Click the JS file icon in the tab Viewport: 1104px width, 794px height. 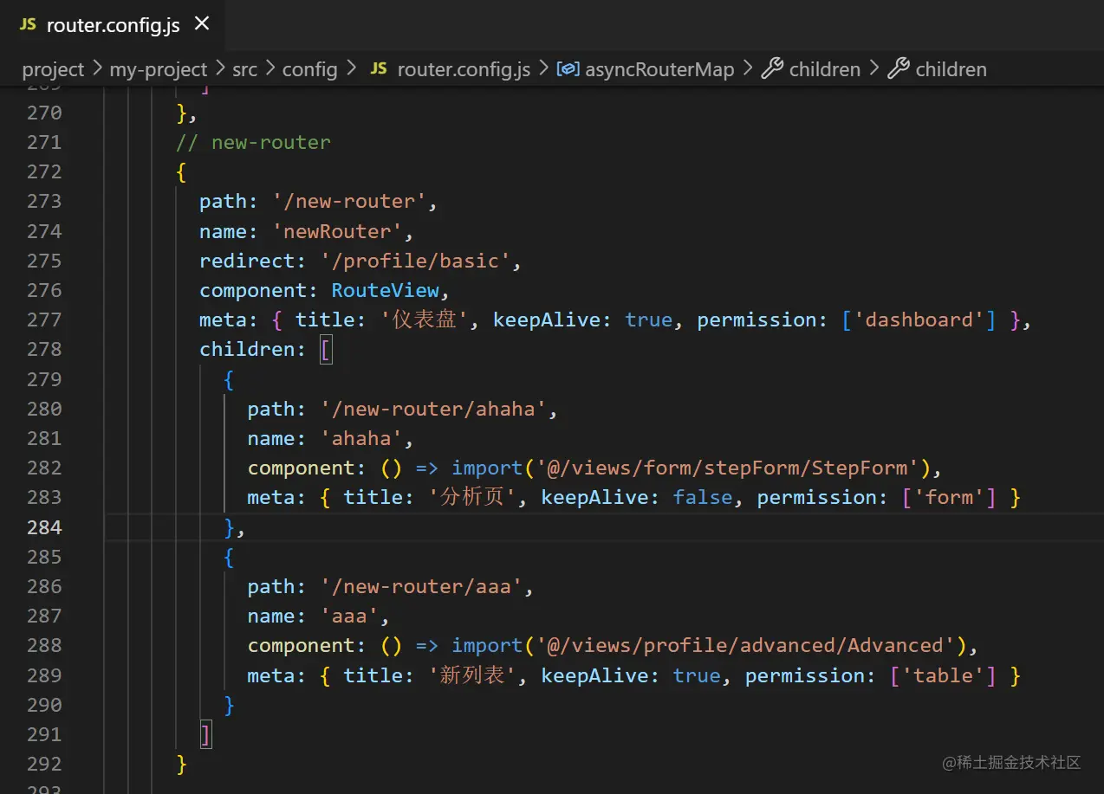tap(29, 25)
